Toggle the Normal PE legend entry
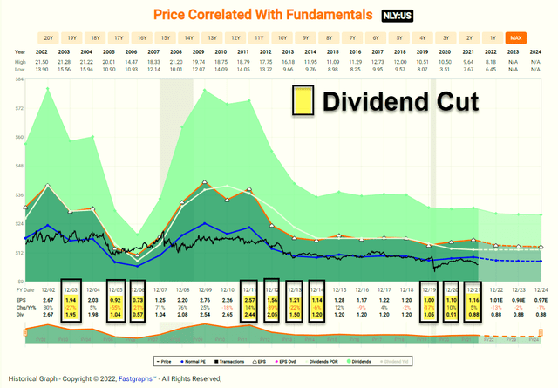The width and height of the screenshot is (558, 388). pos(194,362)
